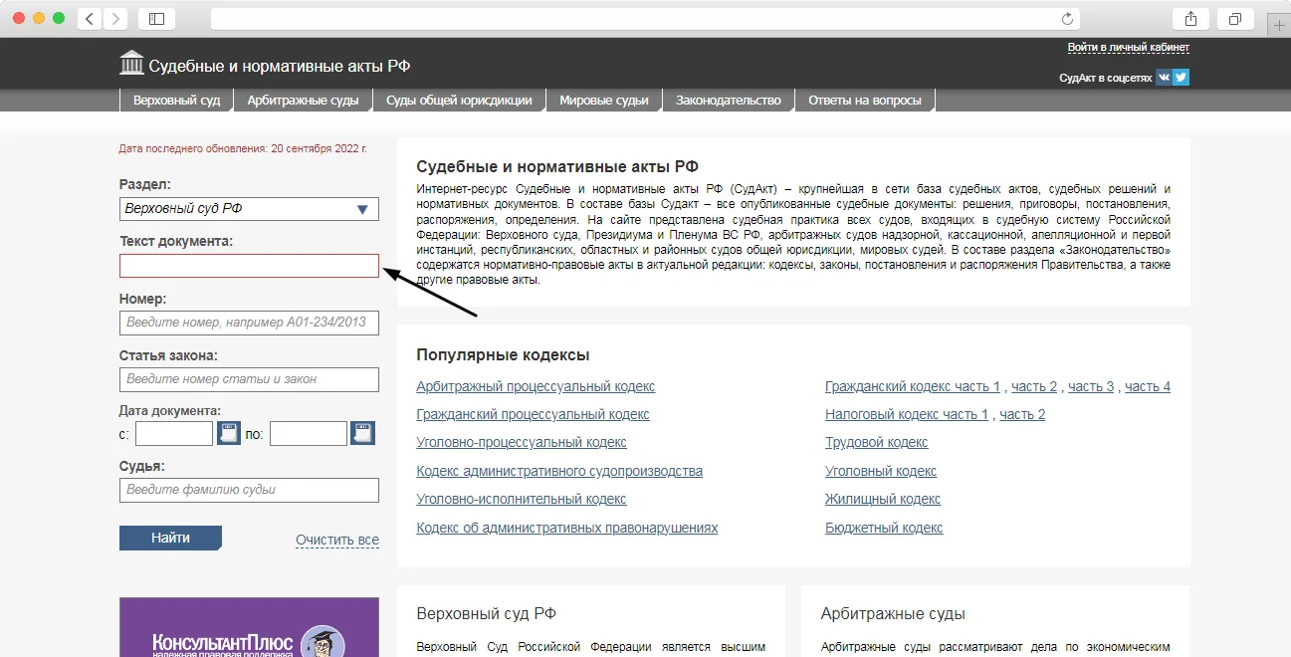
Task: Open Уголовно-исполнительный кодекс link
Action: point(522,499)
